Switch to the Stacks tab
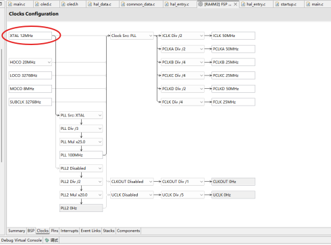This screenshot has width=331, height=245. (x=109, y=231)
